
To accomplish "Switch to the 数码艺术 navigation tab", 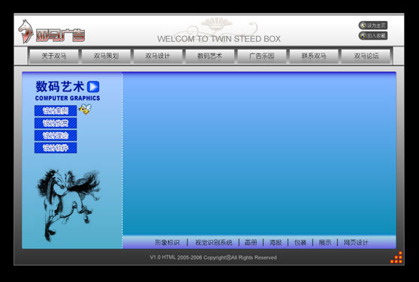I will (209, 56).
